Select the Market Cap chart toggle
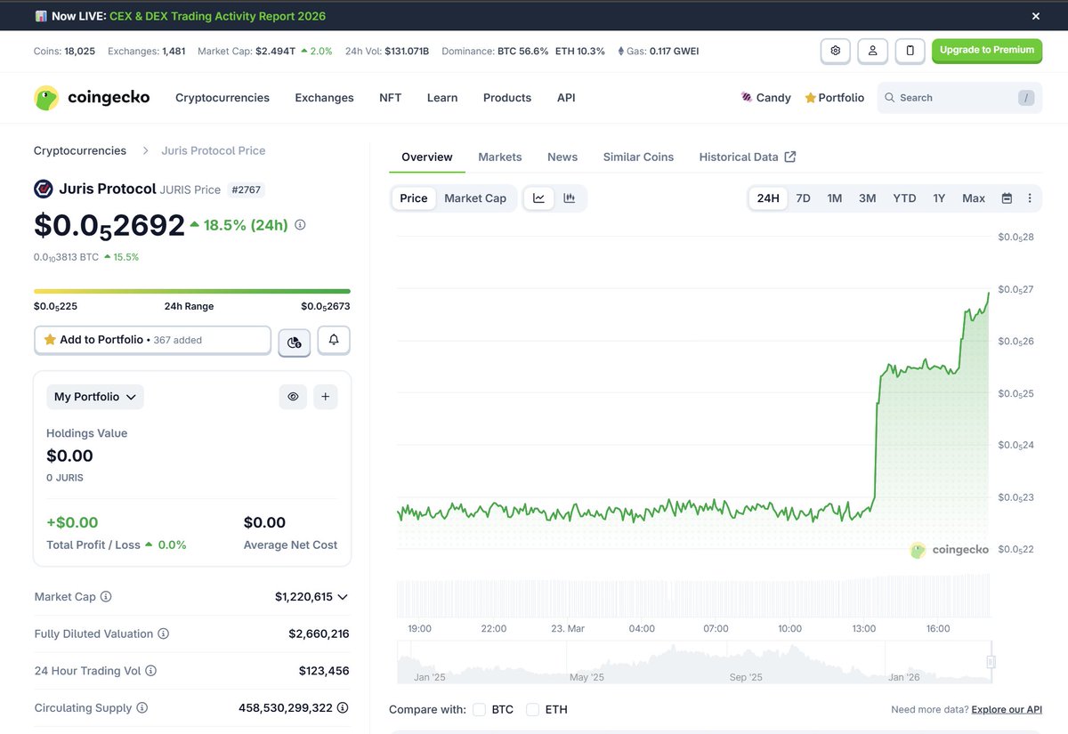1068x734 pixels. coord(475,198)
